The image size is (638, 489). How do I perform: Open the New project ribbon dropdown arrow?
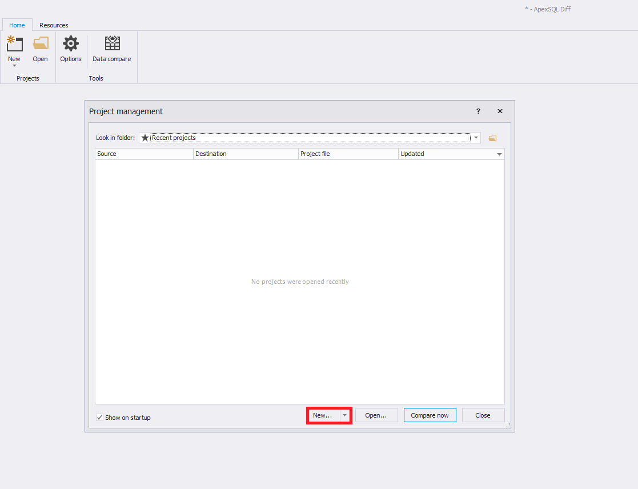tap(14, 66)
